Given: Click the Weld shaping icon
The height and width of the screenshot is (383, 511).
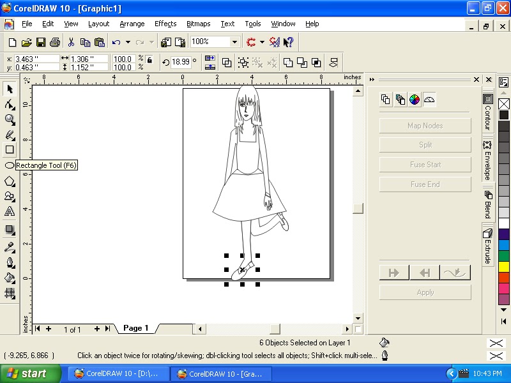Looking at the screenshot, I should pos(288,63).
